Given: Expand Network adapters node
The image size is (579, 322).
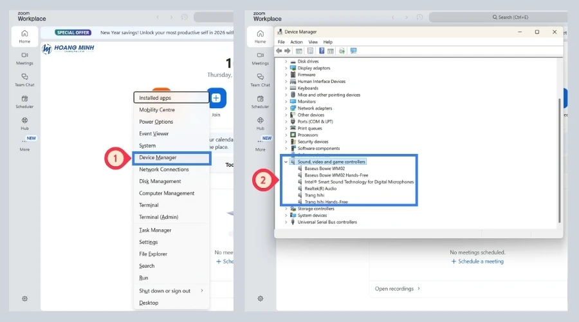Looking at the screenshot, I should click(x=286, y=108).
